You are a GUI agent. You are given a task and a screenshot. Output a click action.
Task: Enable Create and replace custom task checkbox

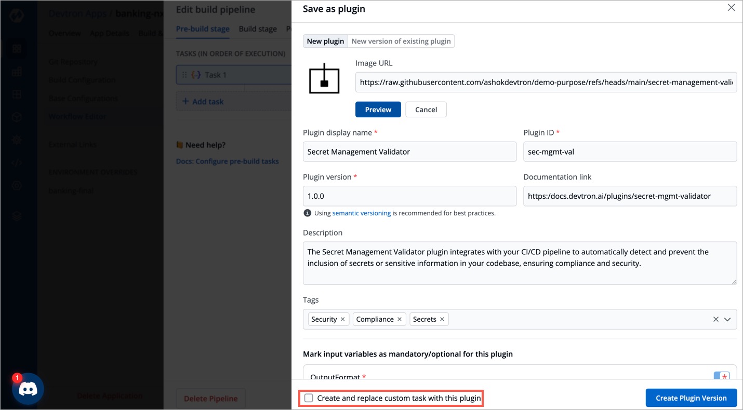pyautogui.click(x=308, y=398)
